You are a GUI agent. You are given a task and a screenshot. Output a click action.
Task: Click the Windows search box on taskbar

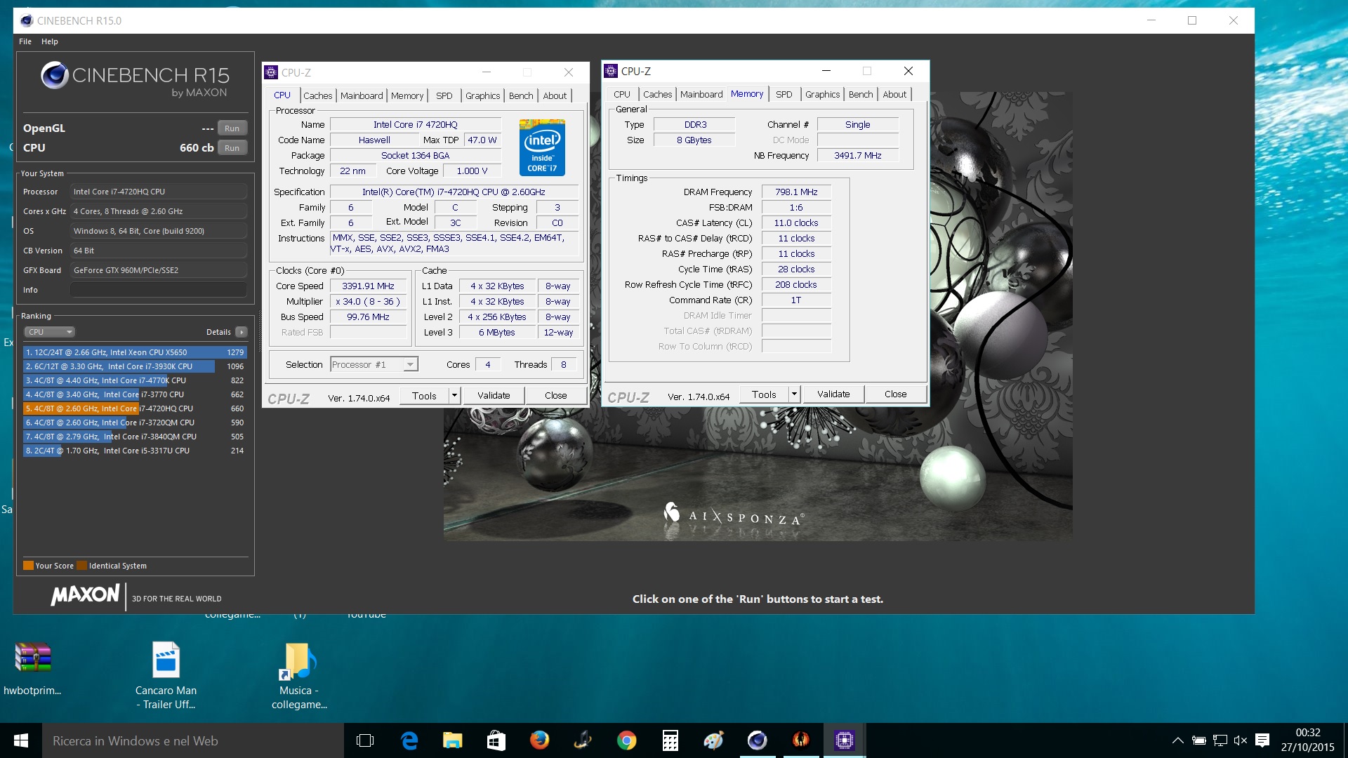(193, 740)
